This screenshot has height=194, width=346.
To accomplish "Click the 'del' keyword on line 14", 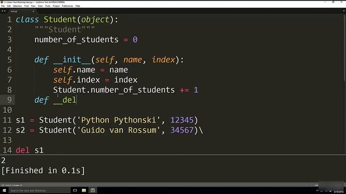I will click(x=23, y=150).
